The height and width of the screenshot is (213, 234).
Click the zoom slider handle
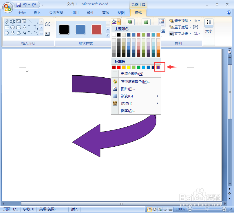[x=207, y=209]
